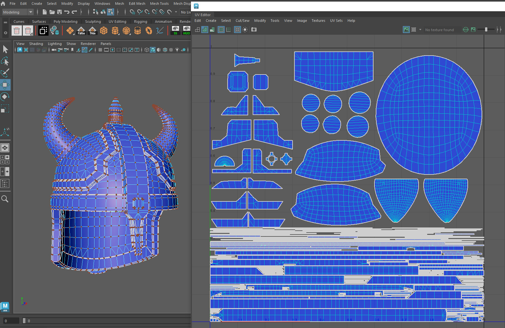Image resolution: width=505 pixels, height=328 pixels.
Task: Switch to single perspective panel layout
Action: 5,148
